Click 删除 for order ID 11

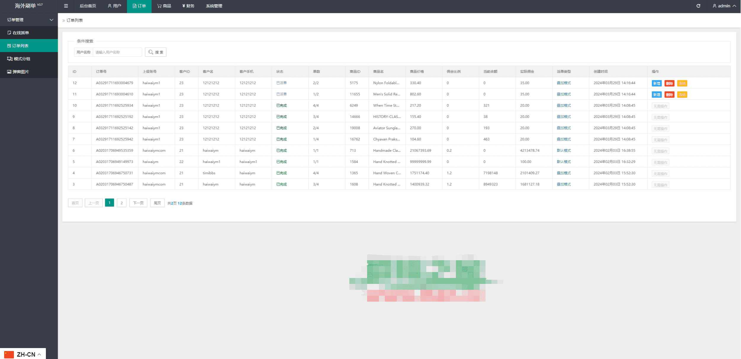click(x=669, y=95)
